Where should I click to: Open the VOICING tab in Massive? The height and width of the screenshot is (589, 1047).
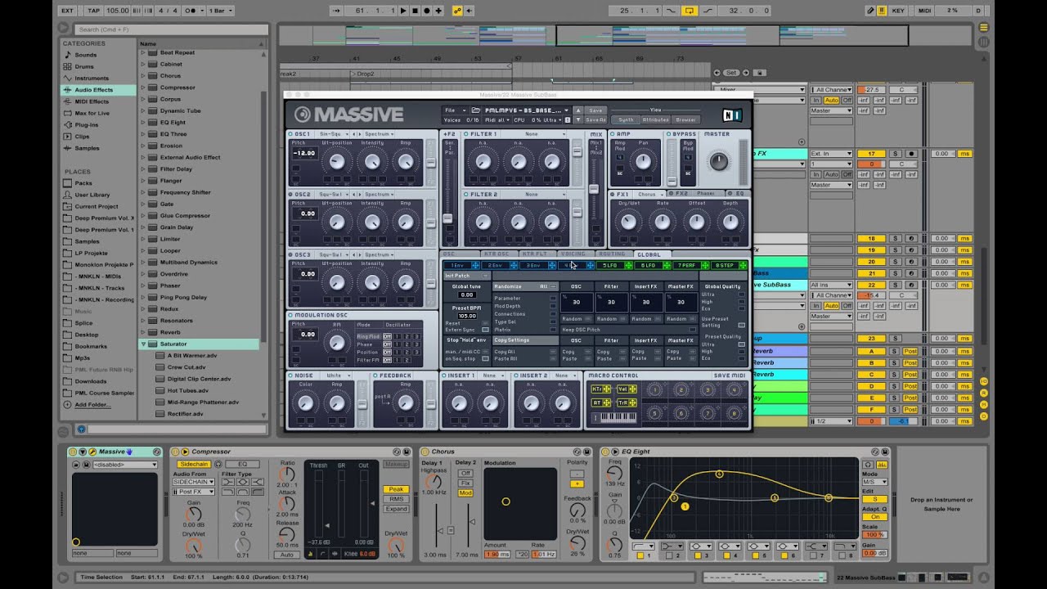click(x=573, y=254)
